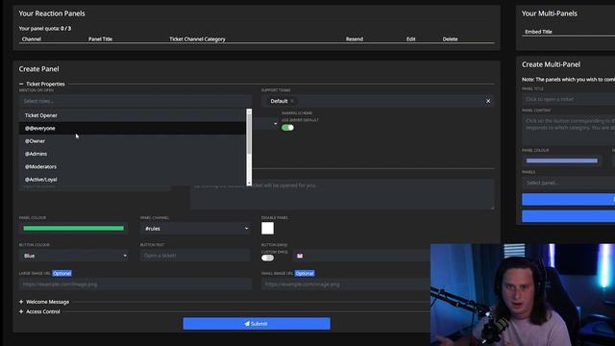The width and height of the screenshot is (615, 346).
Task: Click the Edit column header
Action: click(410, 38)
